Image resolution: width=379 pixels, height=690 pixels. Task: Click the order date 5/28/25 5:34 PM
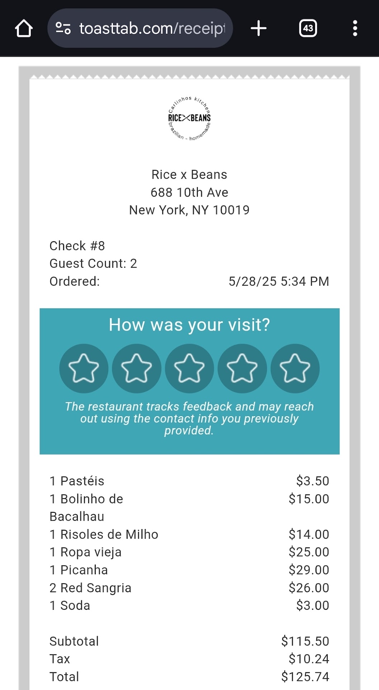279,281
